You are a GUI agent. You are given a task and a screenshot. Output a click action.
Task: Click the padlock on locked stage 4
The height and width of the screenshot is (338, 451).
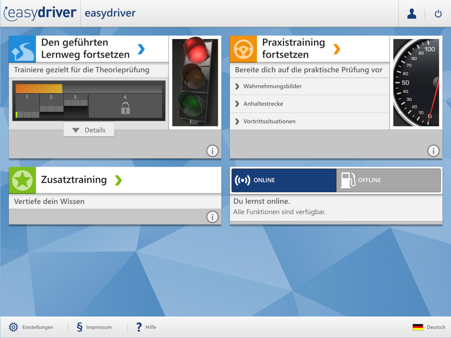[125, 108]
